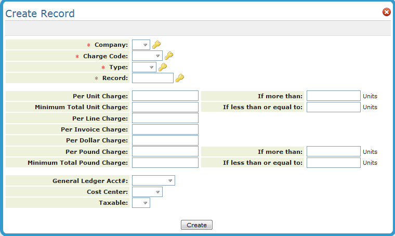
Task: Select the Taxable dropdown
Action: 141,203
